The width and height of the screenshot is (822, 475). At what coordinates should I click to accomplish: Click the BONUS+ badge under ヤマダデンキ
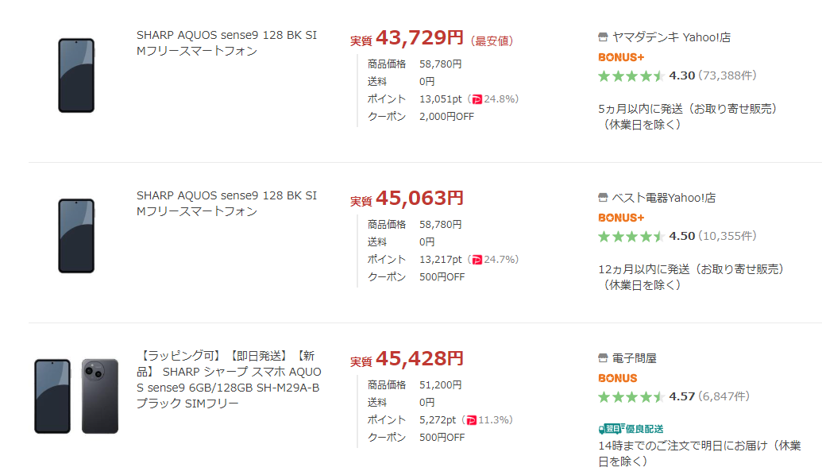pyautogui.click(x=620, y=57)
